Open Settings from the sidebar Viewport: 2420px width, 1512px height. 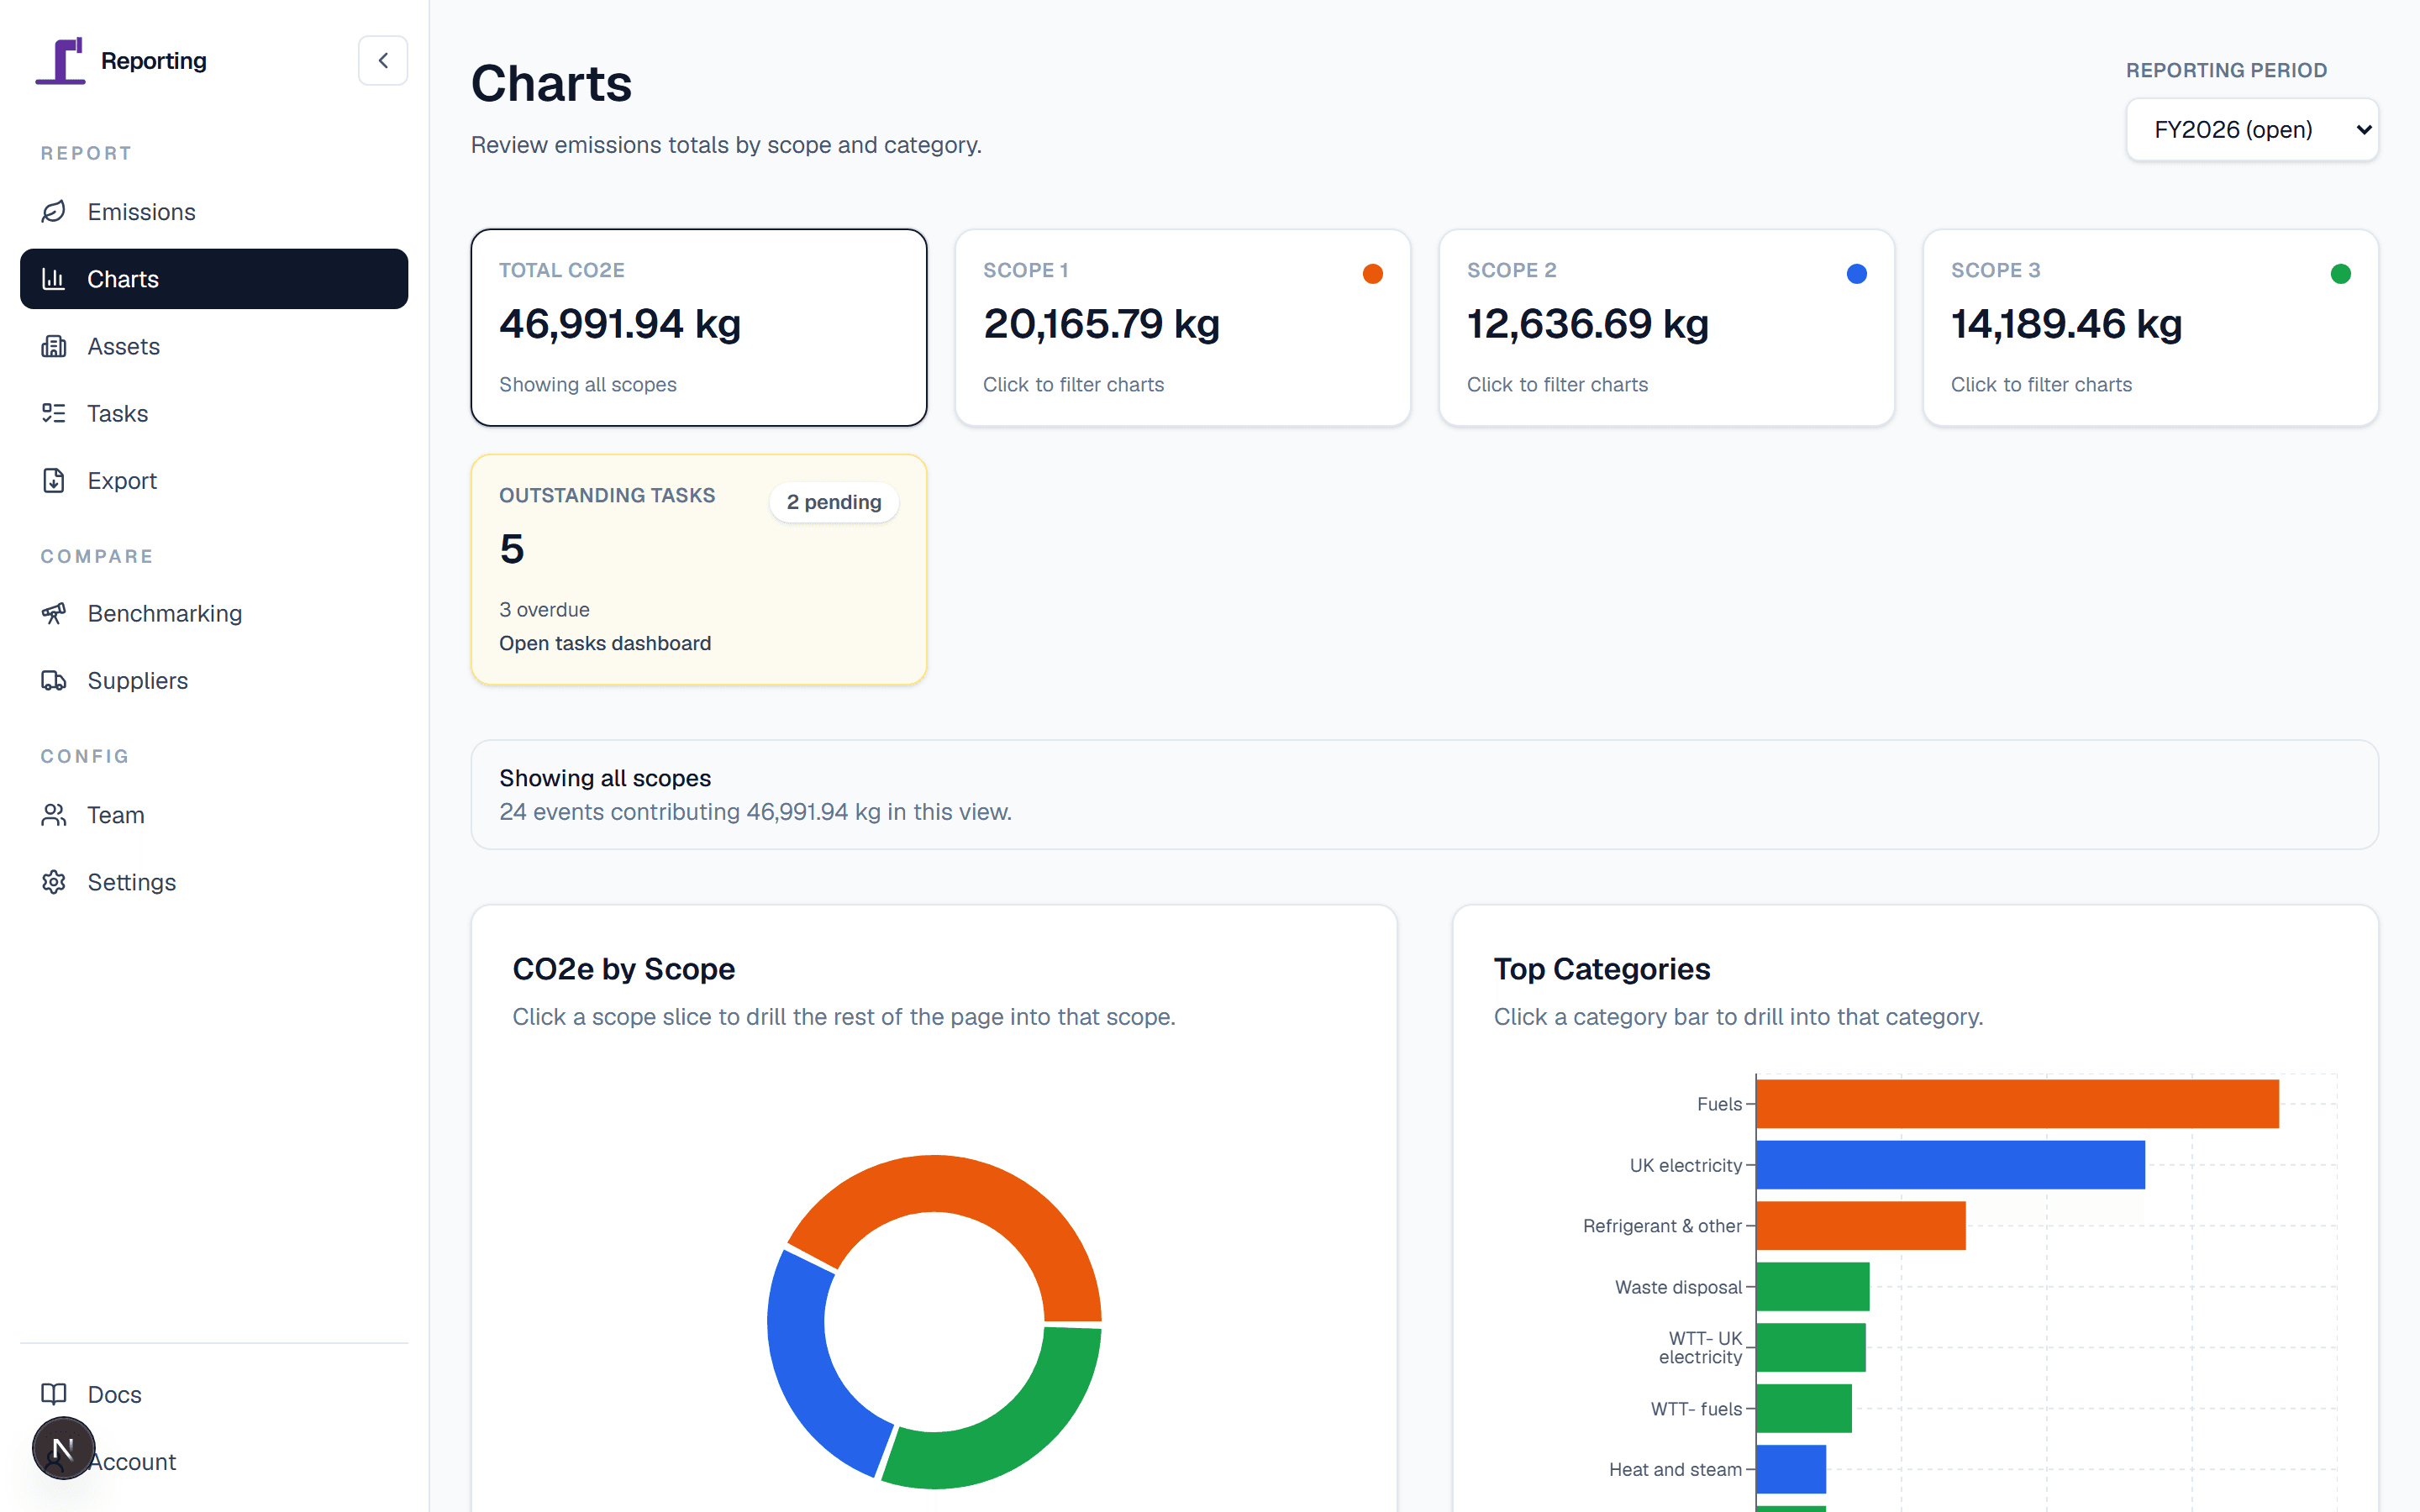click(214, 882)
